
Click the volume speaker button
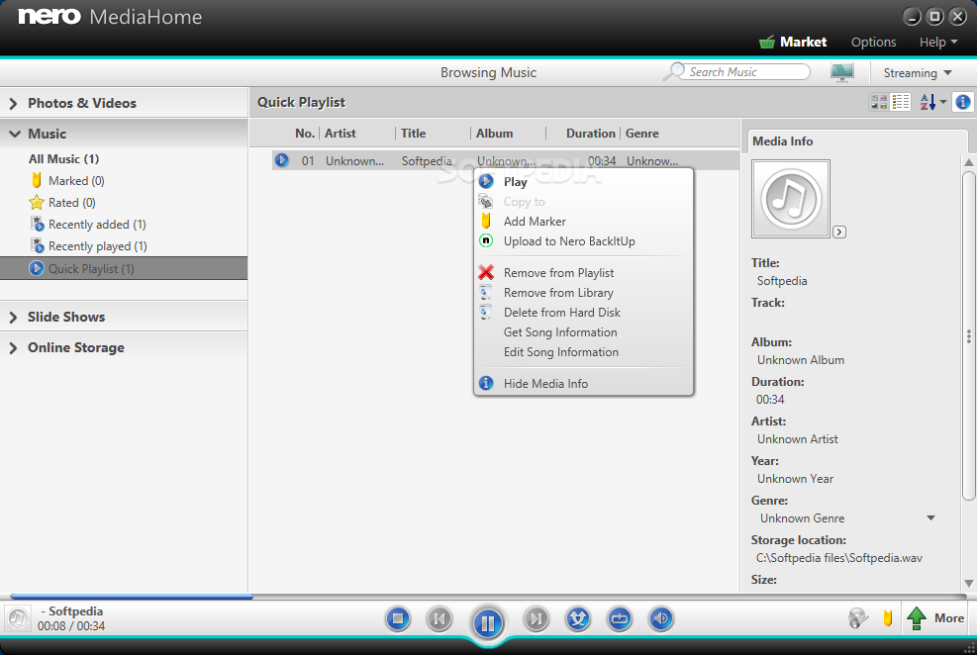click(661, 619)
